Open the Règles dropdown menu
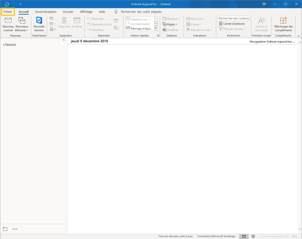The image size is (302, 239). (170, 24)
